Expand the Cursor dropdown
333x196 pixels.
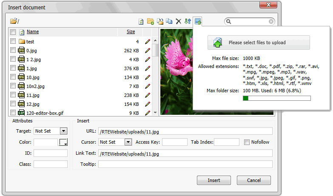point(128,142)
